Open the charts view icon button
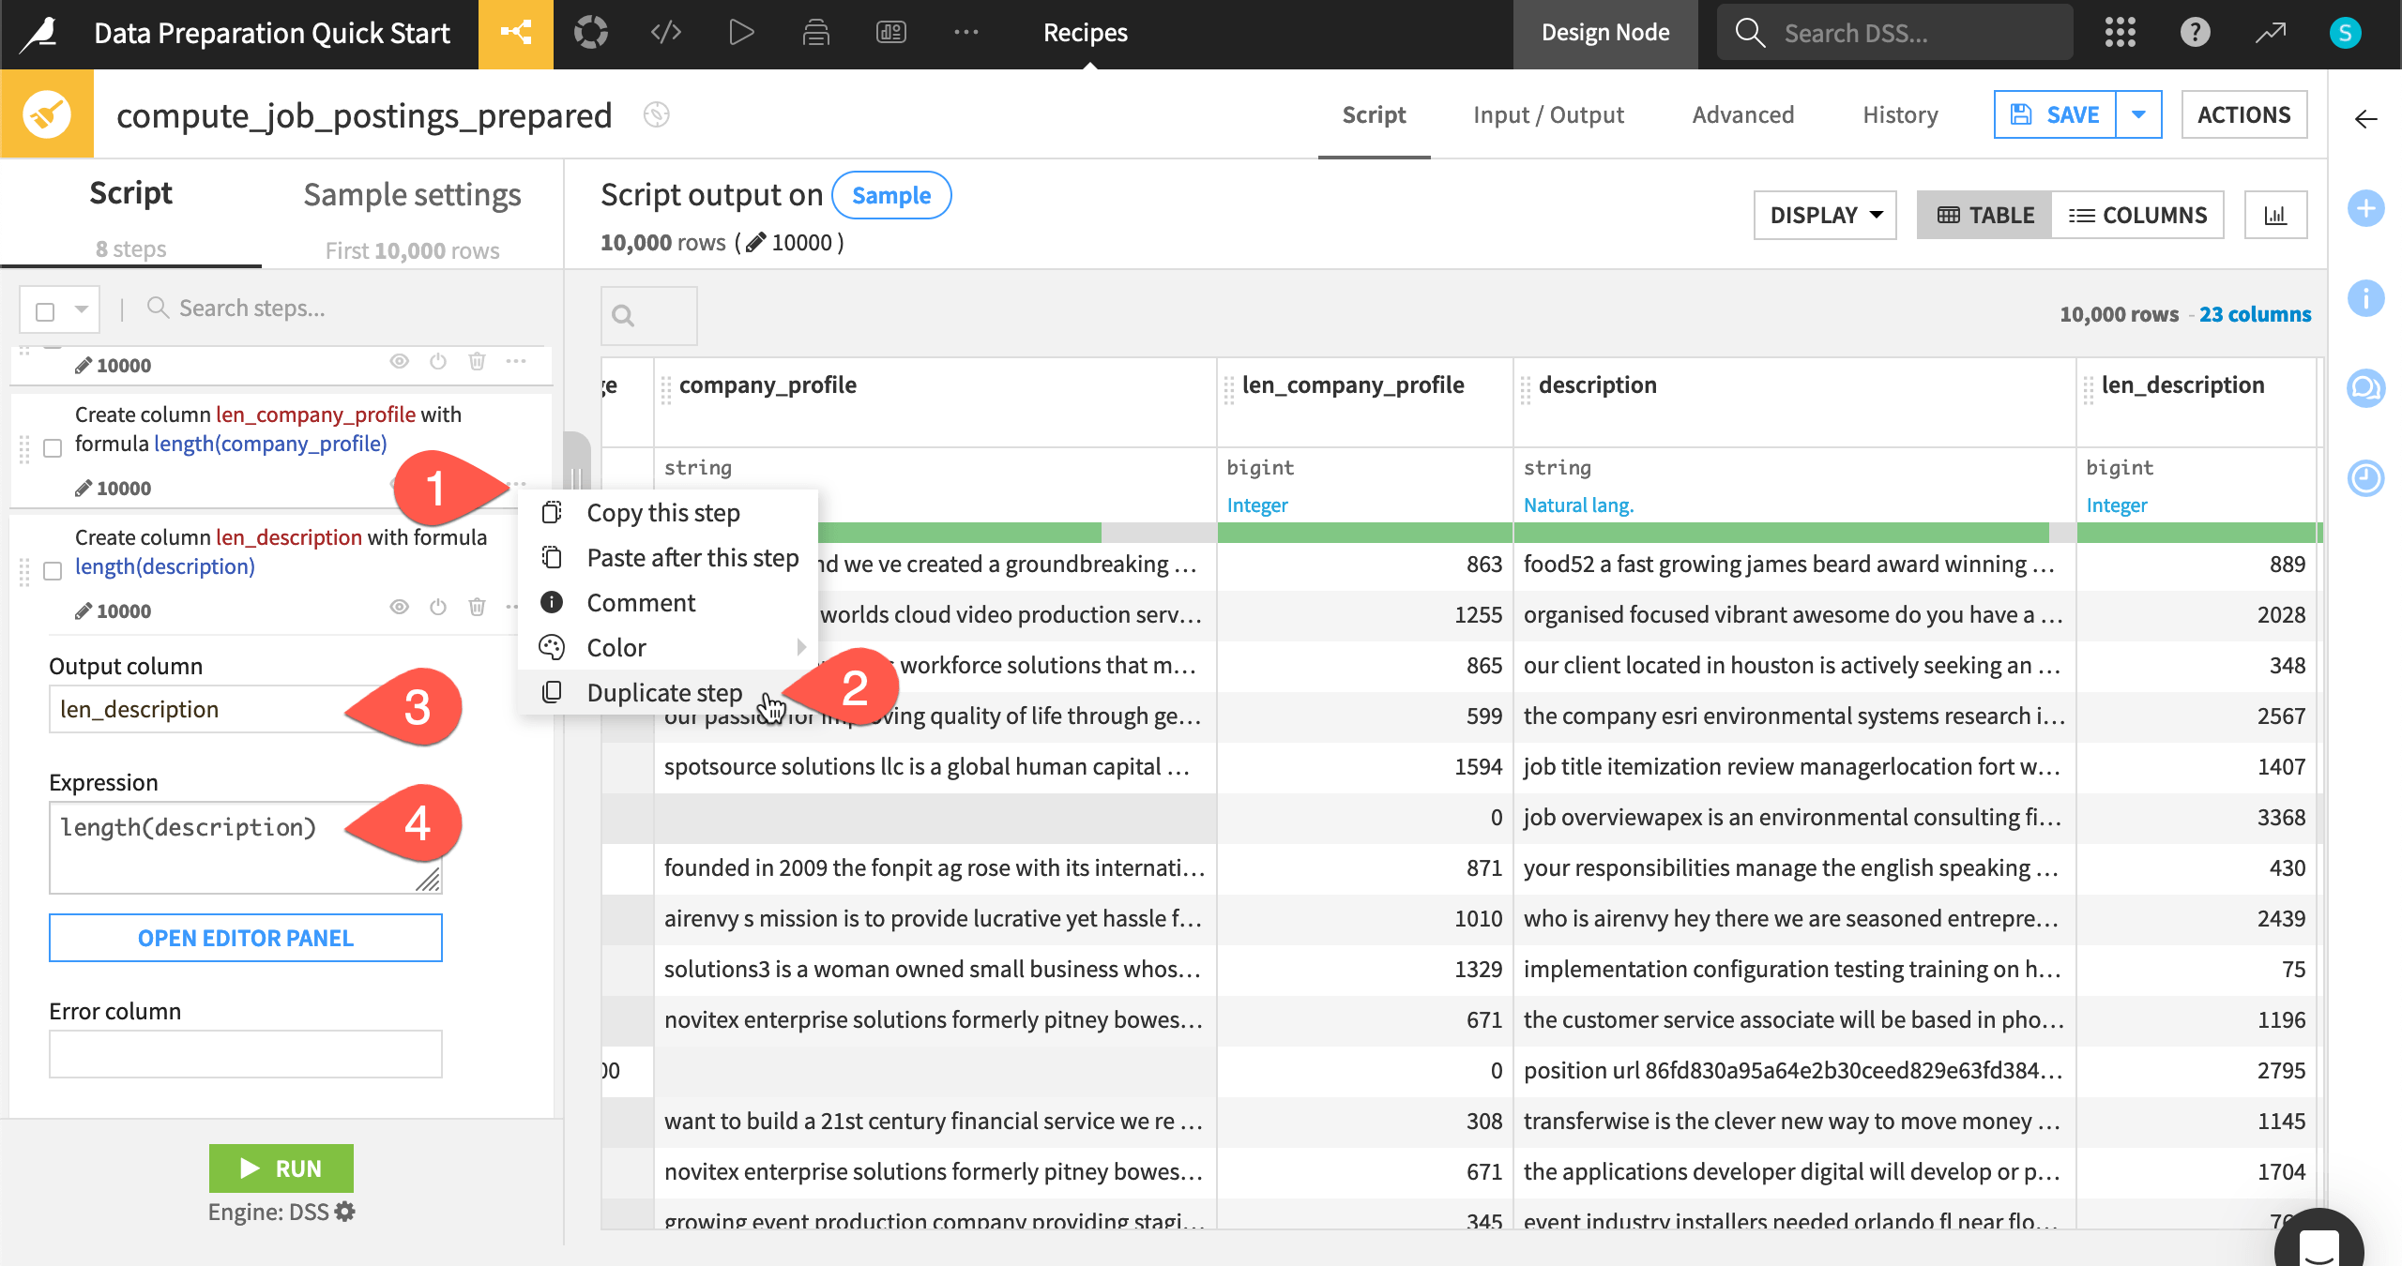Image resolution: width=2402 pixels, height=1266 pixels. pos(2275,215)
